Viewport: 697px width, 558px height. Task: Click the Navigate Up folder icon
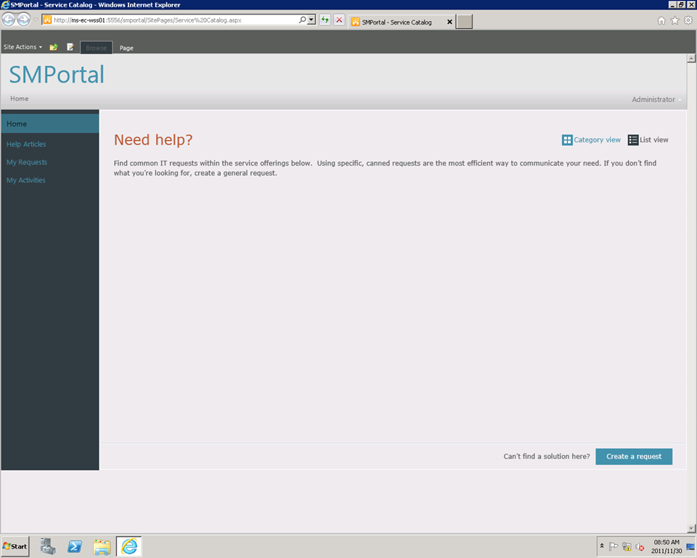pos(53,47)
